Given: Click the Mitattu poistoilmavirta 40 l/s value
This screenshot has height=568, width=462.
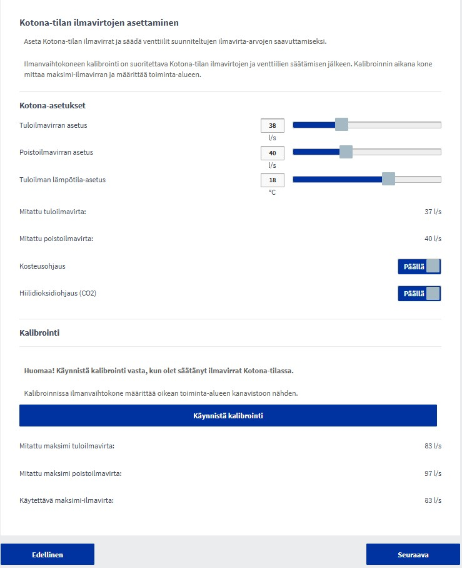Looking at the screenshot, I should coord(433,239).
